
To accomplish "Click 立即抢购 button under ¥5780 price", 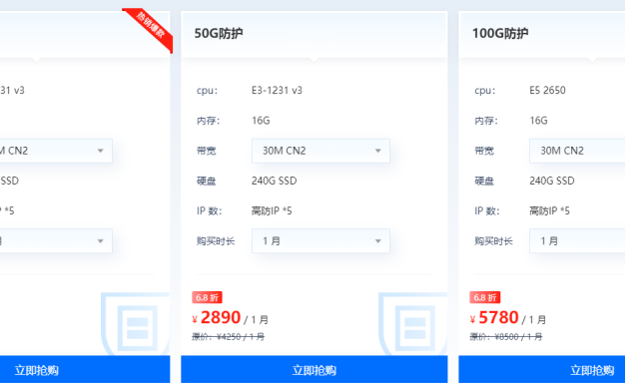I will pos(542,370).
